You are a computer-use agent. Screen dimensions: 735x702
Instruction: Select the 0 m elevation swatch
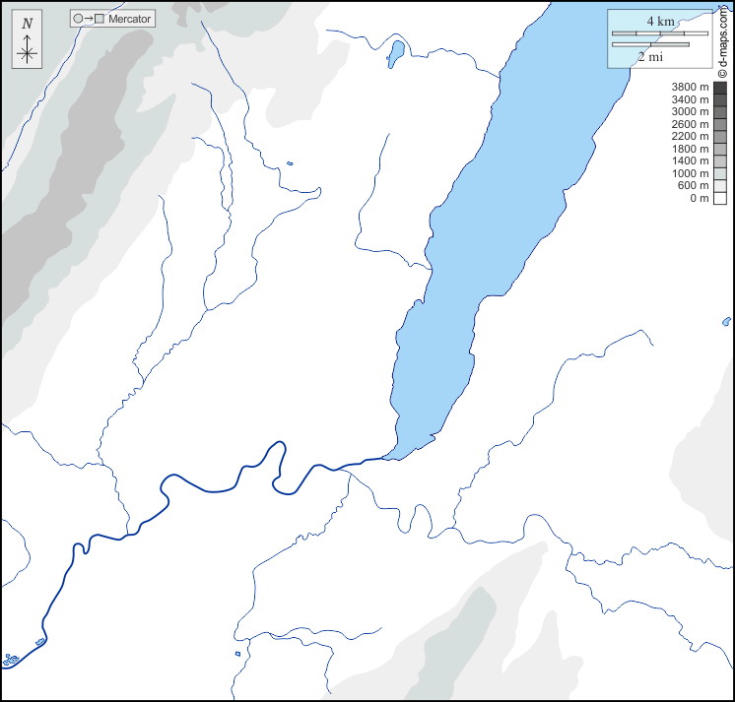720,198
